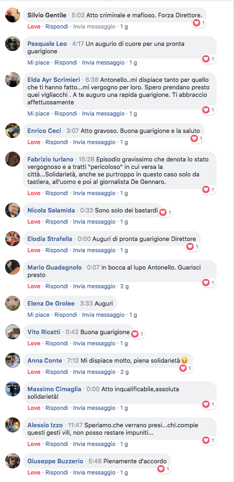Screen dimensions: 234x482
Task: Jump to timestamp 11:47 in Alessio Izzo's comment
Action: click(75, 425)
